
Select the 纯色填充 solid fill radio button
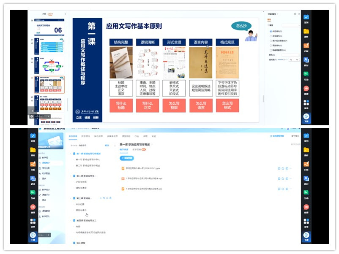[271, 31]
